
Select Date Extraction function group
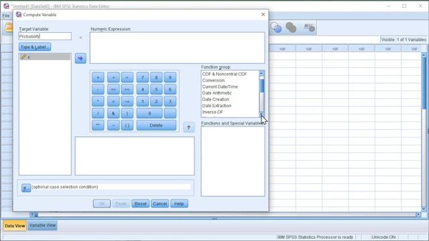pos(217,106)
